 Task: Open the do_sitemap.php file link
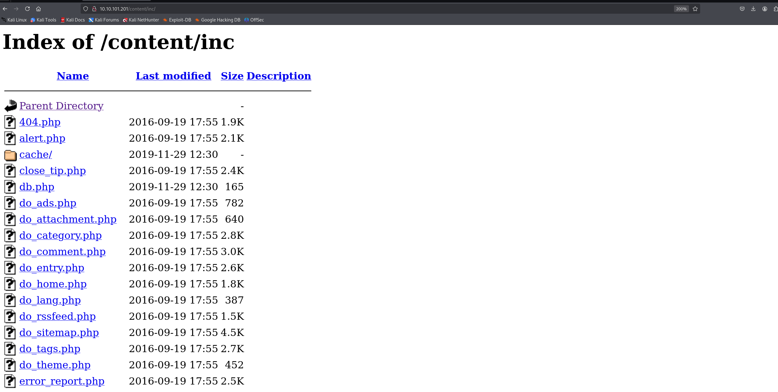click(59, 333)
